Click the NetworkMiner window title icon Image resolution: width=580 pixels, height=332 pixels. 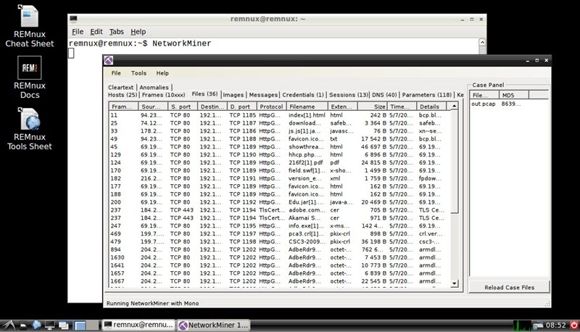pos(108,60)
